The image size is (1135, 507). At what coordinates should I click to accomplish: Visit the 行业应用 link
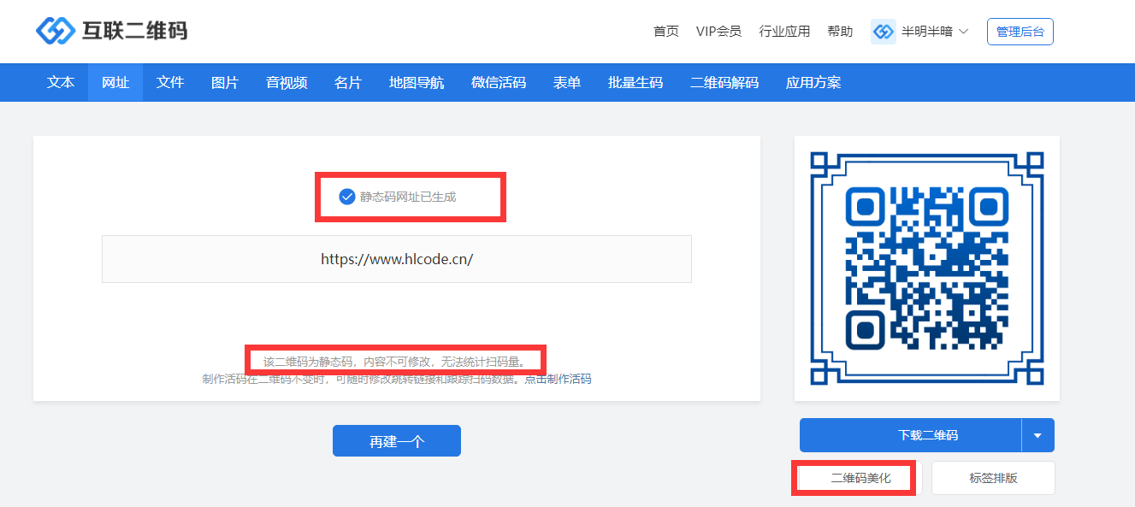click(x=784, y=32)
